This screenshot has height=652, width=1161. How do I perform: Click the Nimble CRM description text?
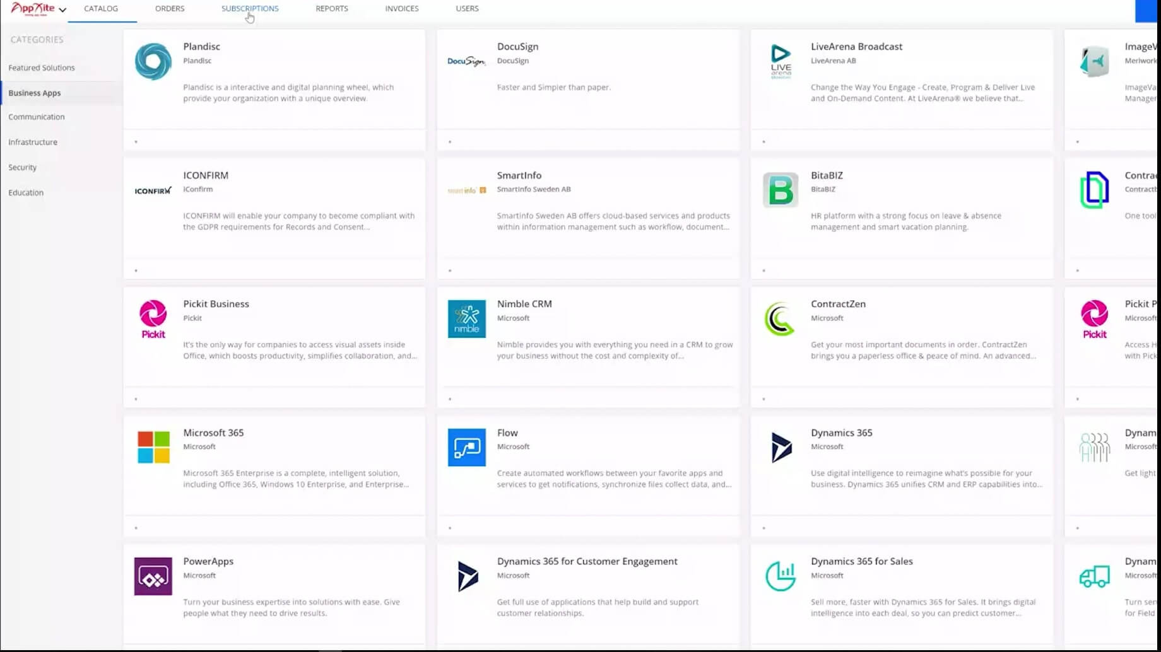[x=615, y=350]
